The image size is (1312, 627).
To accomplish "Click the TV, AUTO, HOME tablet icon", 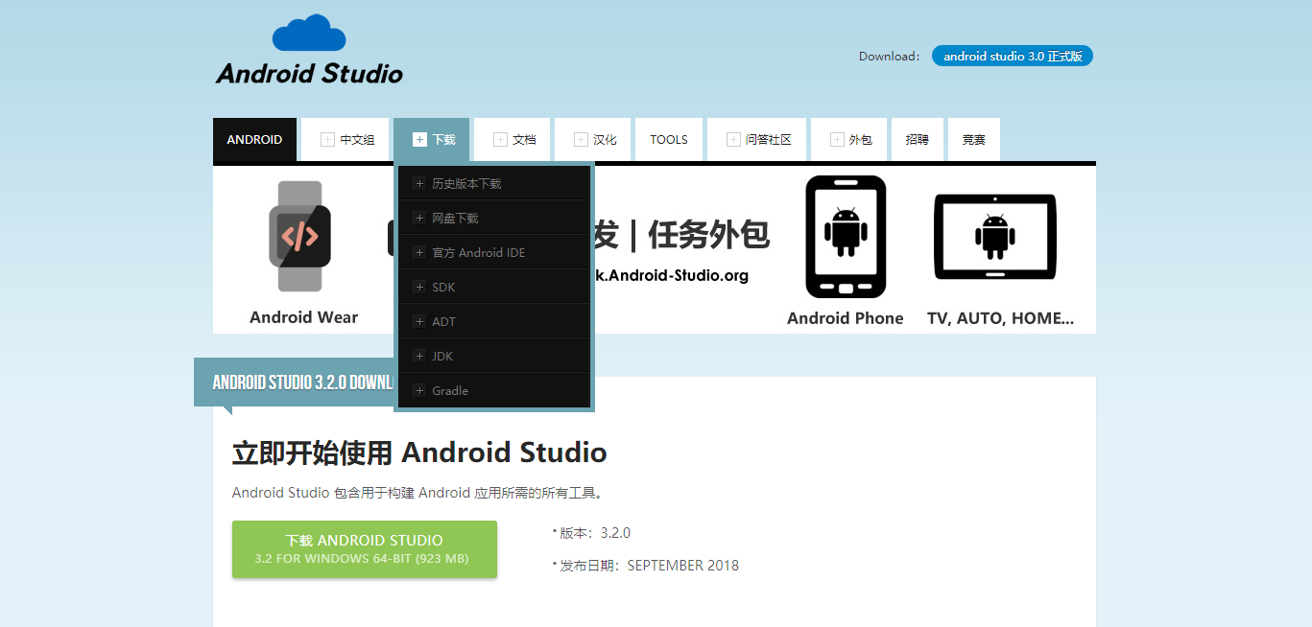I will click(x=995, y=237).
